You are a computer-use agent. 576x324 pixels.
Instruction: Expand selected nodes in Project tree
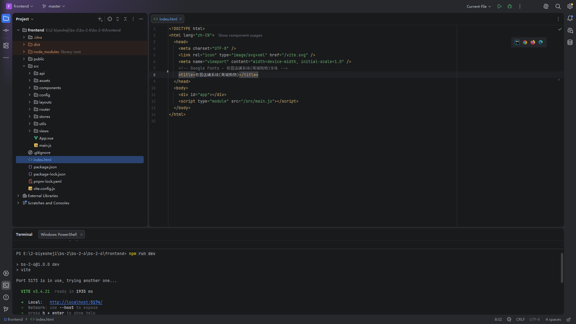coord(118,19)
